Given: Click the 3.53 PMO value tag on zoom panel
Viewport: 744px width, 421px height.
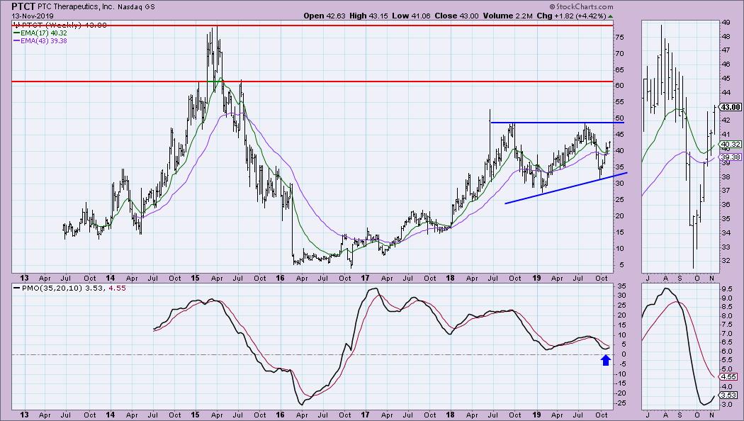Looking at the screenshot, I should [729, 395].
